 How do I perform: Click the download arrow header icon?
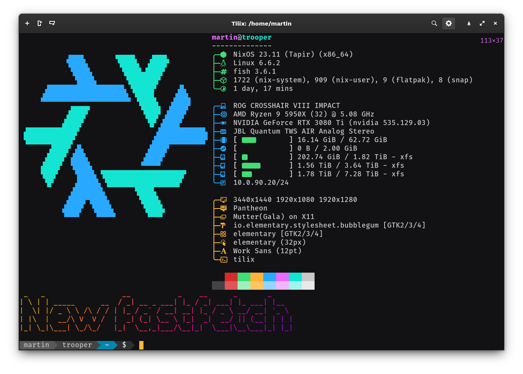pos(469,23)
